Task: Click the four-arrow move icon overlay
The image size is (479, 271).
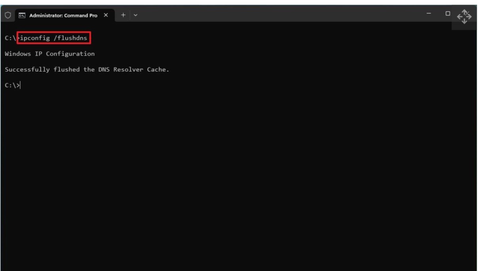Action: tap(465, 17)
